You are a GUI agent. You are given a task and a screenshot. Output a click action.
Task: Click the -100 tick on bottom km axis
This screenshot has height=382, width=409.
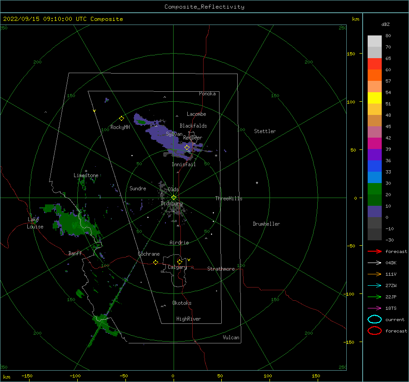(x=75, y=376)
